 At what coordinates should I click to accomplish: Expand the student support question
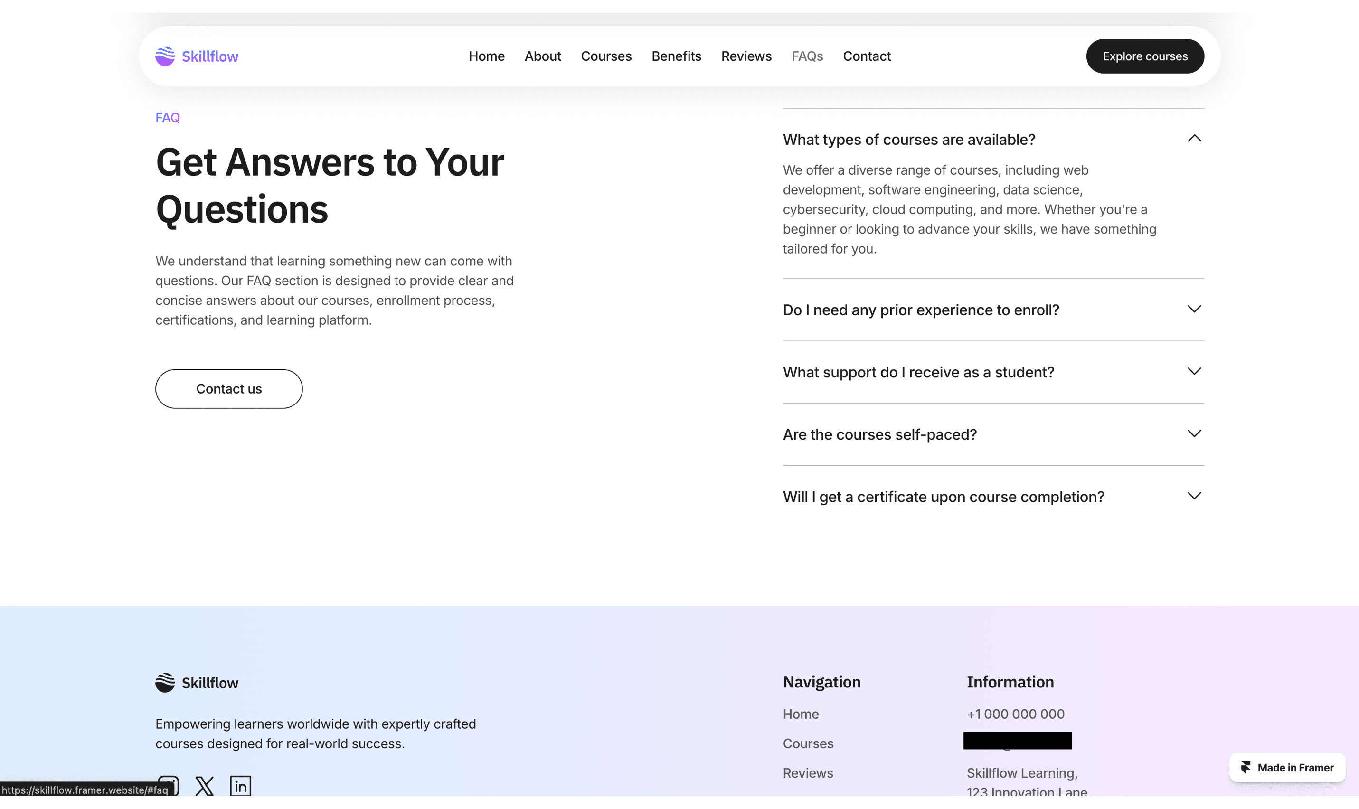1194,372
